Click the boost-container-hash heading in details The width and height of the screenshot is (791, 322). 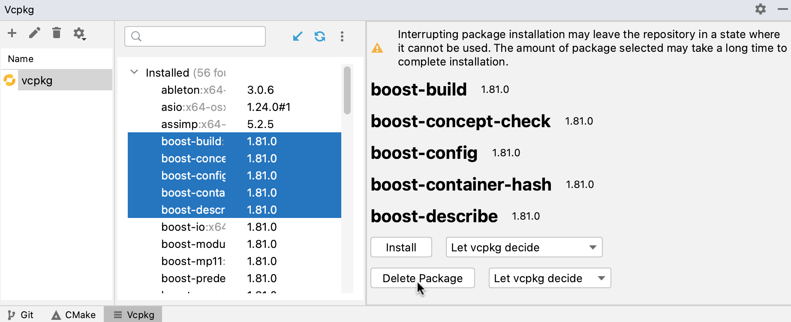point(461,185)
